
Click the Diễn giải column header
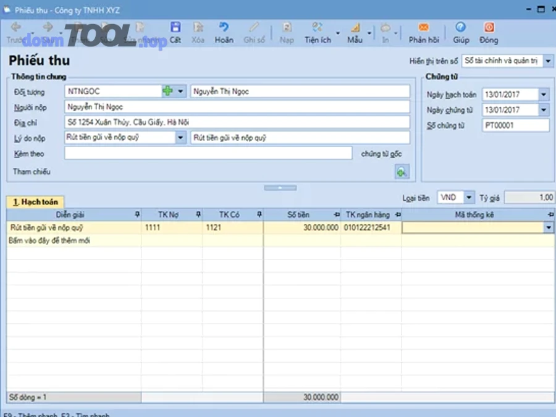coord(70,214)
